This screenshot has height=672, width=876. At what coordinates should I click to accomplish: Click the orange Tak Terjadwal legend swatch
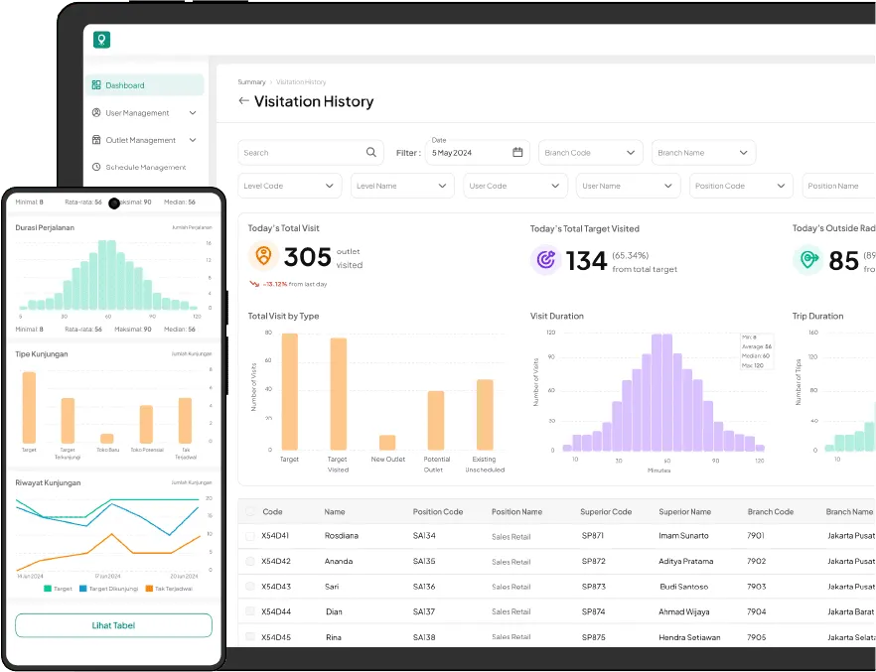149,589
